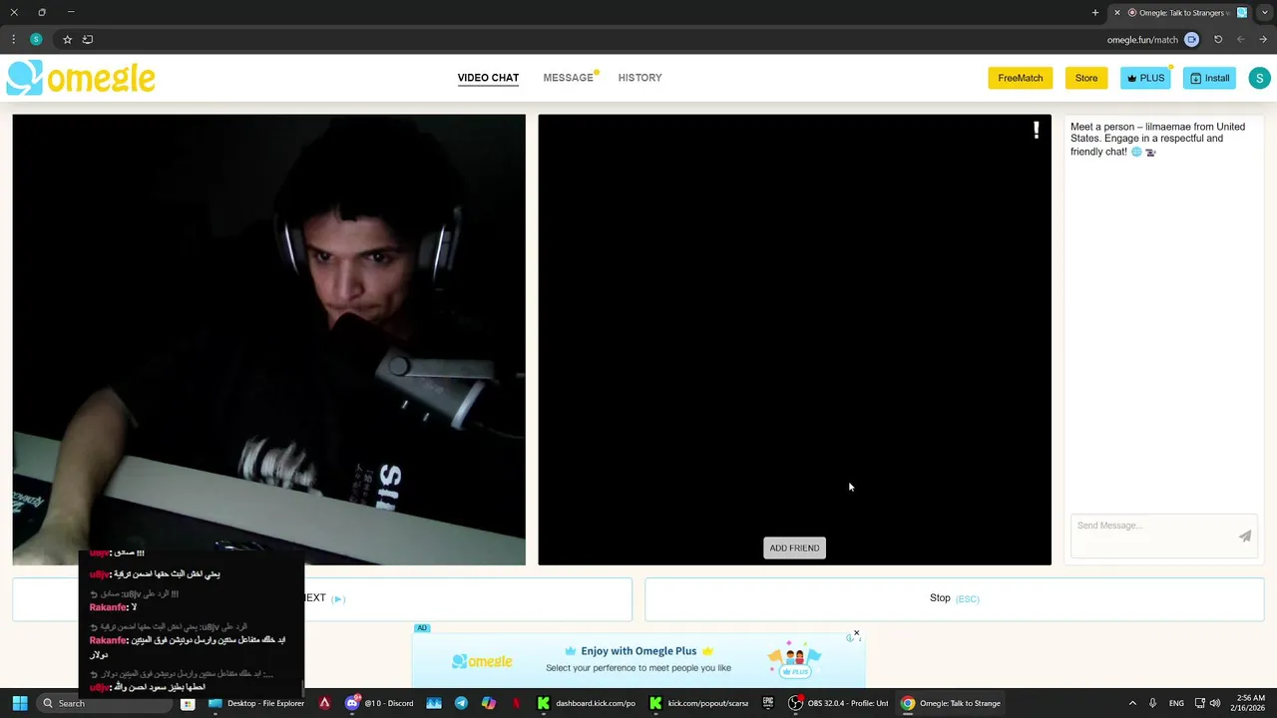Click the camera permission icon in address bar
The image size is (1277, 718).
pyautogui.click(x=1191, y=40)
